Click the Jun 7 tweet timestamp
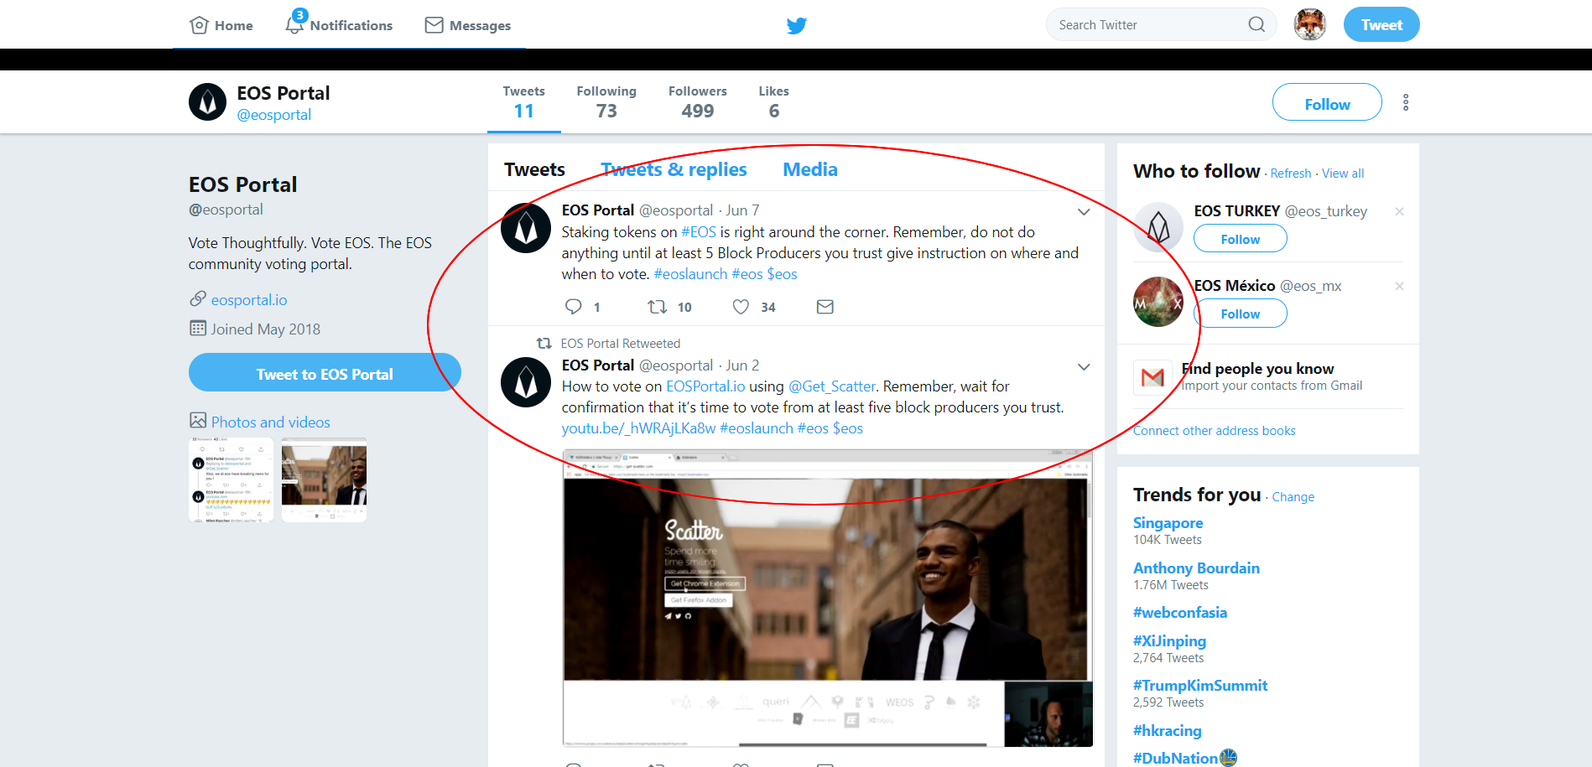Image resolution: width=1592 pixels, height=767 pixels. (742, 210)
